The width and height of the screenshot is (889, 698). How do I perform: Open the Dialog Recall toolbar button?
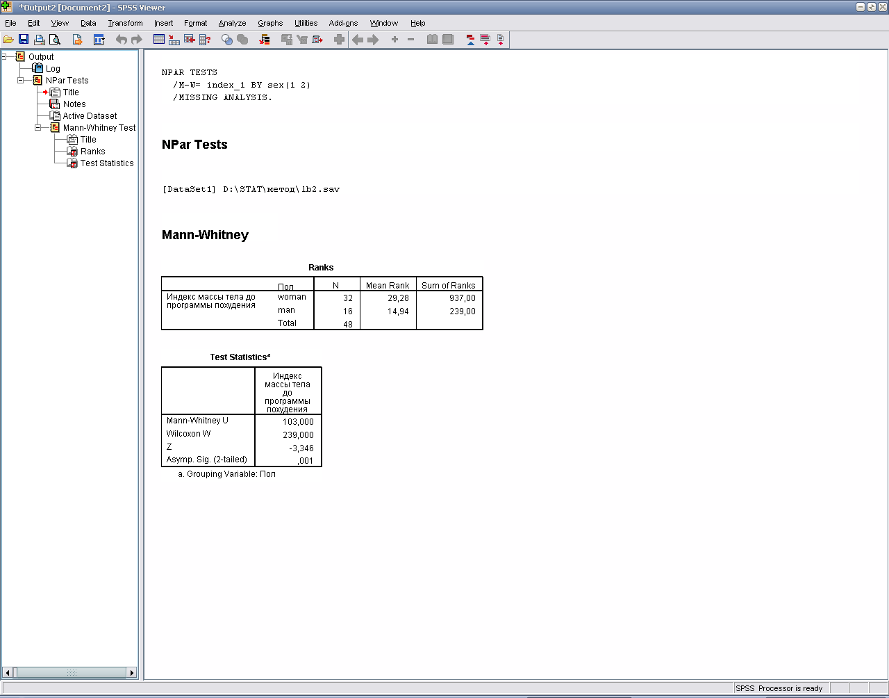click(99, 40)
